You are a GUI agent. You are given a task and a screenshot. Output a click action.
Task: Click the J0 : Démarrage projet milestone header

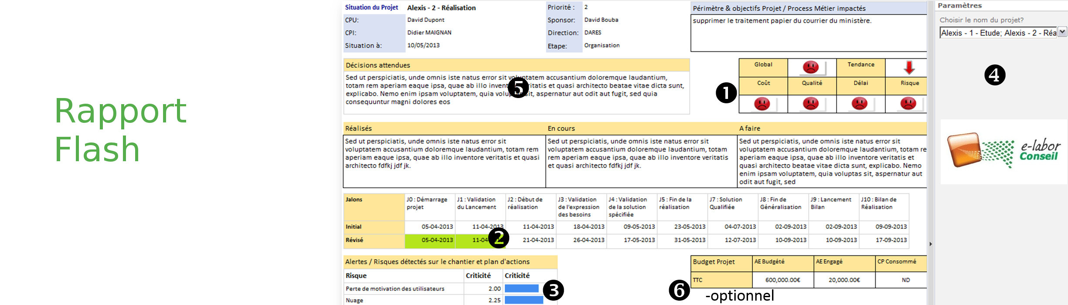point(430,207)
